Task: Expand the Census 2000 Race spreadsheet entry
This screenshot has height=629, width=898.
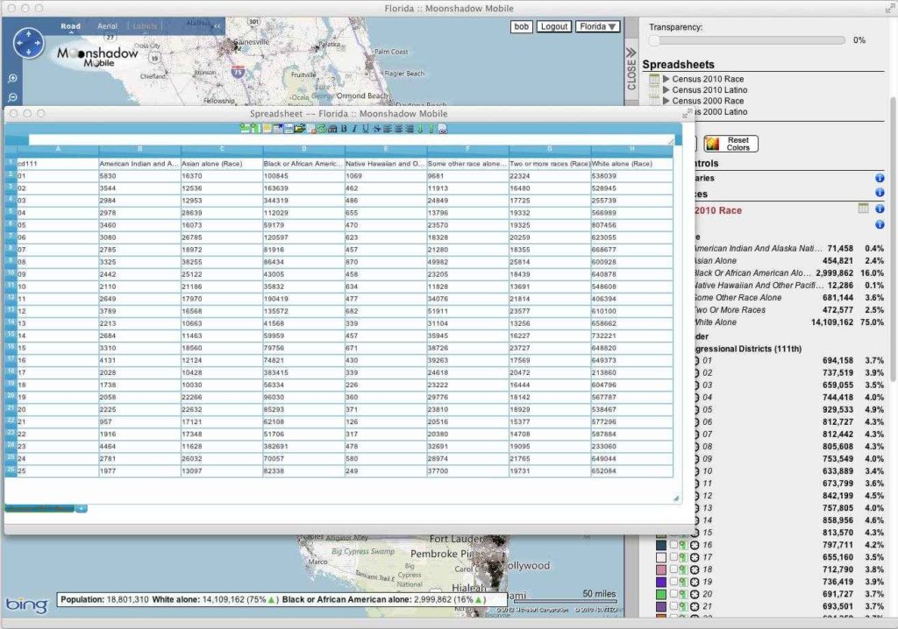Action: (666, 102)
